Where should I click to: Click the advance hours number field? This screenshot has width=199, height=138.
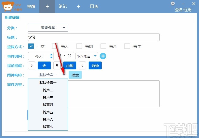[x=57, y=65]
